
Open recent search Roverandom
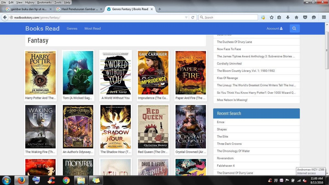point(226,158)
